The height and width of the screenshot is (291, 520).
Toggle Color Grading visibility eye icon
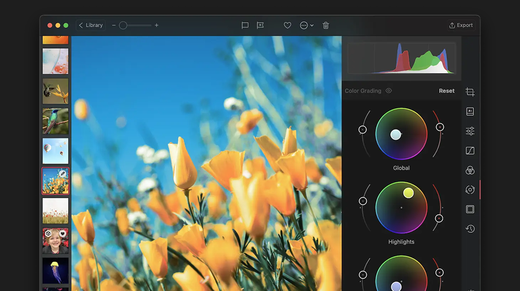click(x=388, y=90)
